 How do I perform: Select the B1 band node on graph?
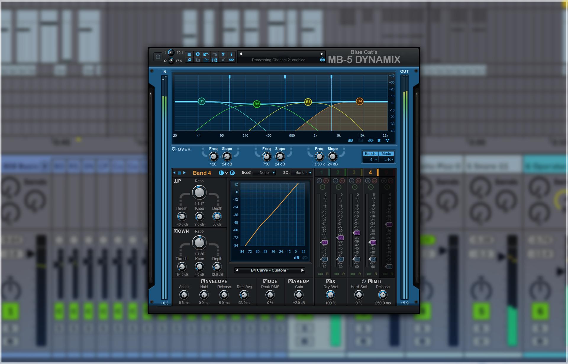201,101
